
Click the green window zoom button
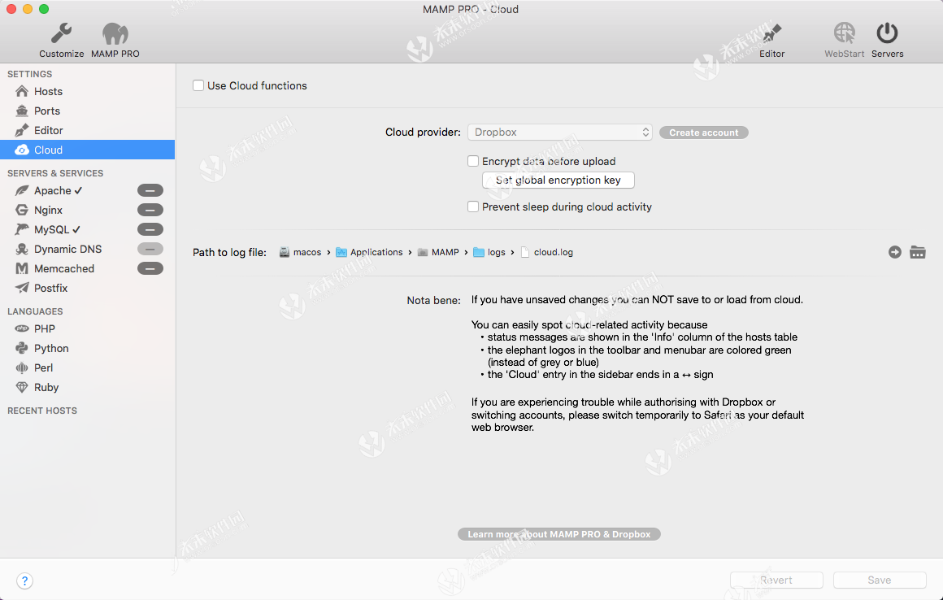click(44, 9)
